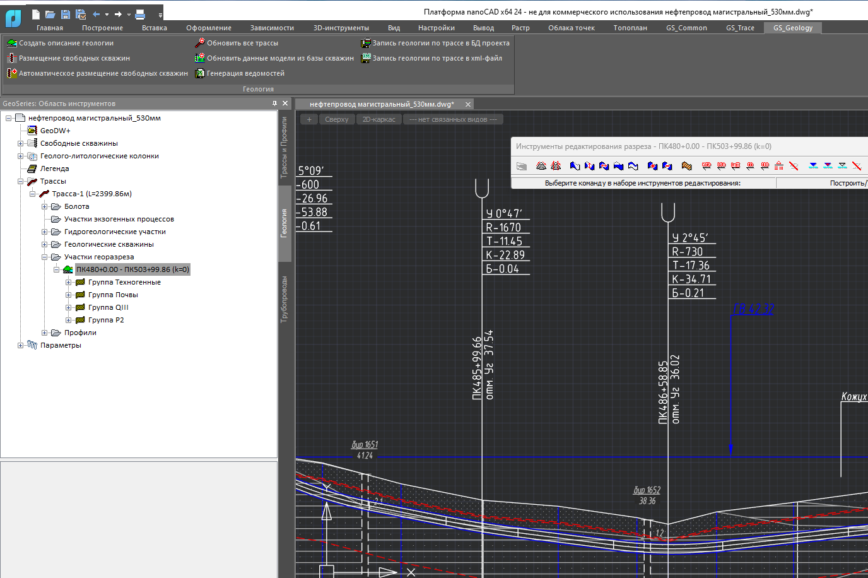Collapse the Трасса-1 tree node
This screenshot has height=578, width=868.
coord(33,194)
